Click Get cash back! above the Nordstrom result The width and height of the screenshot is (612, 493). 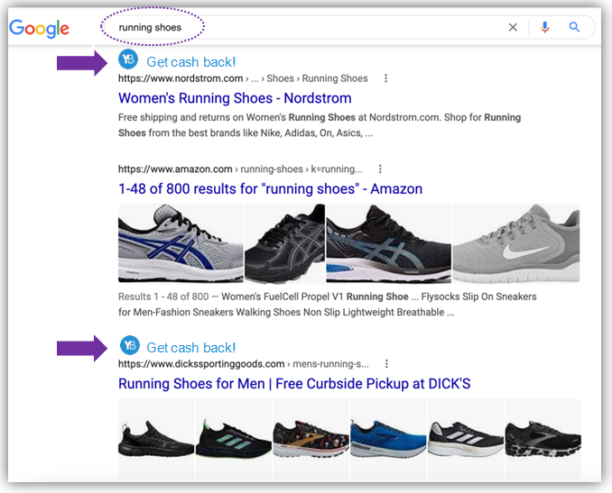click(x=190, y=62)
